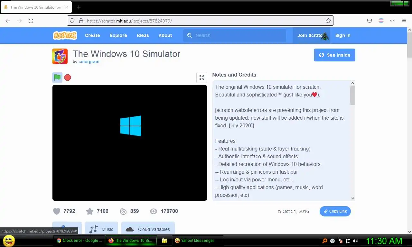
Task: Click the notes scrollbar up arrow
Action: 352,83
